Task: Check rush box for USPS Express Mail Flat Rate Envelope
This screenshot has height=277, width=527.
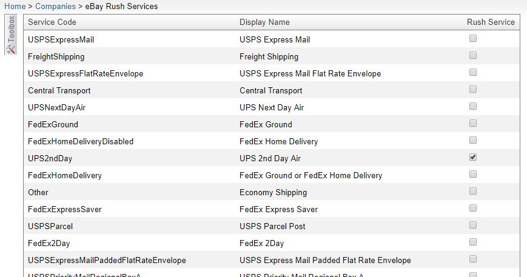Action: 473,72
